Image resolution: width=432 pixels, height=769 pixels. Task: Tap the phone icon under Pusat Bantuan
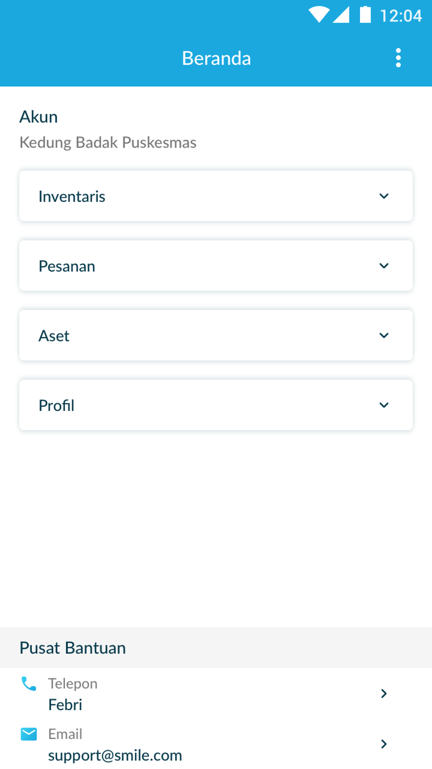pyautogui.click(x=29, y=684)
